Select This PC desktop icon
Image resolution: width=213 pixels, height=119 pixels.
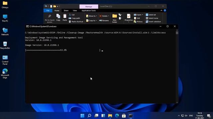(5, 18)
